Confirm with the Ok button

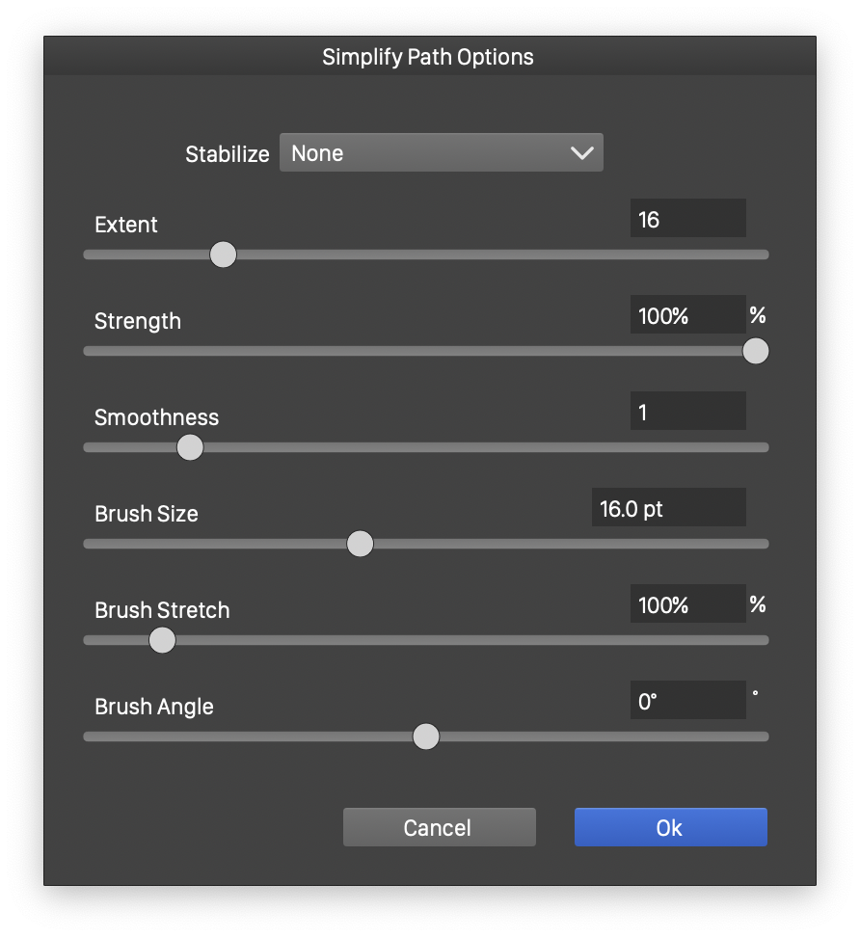point(670,827)
